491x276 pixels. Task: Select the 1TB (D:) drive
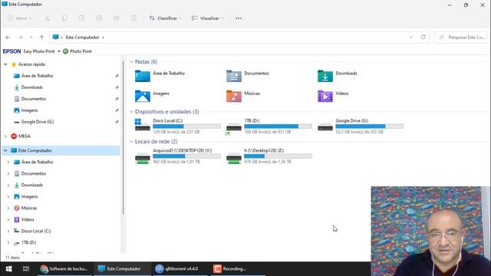269,126
